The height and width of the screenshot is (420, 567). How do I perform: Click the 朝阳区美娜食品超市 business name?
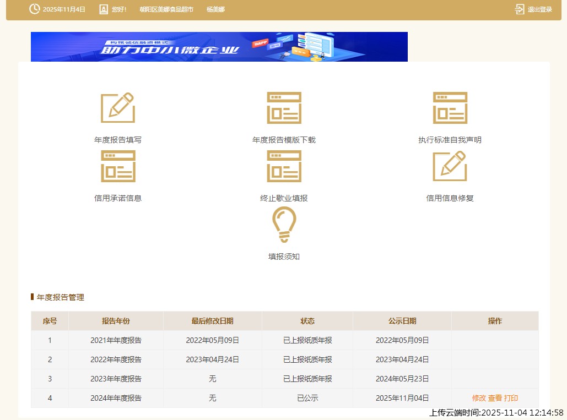tap(166, 9)
